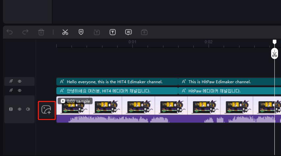
Task: Select the scissors split tool in the toolbar
Action: pyautogui.click(x=65, y=32)
